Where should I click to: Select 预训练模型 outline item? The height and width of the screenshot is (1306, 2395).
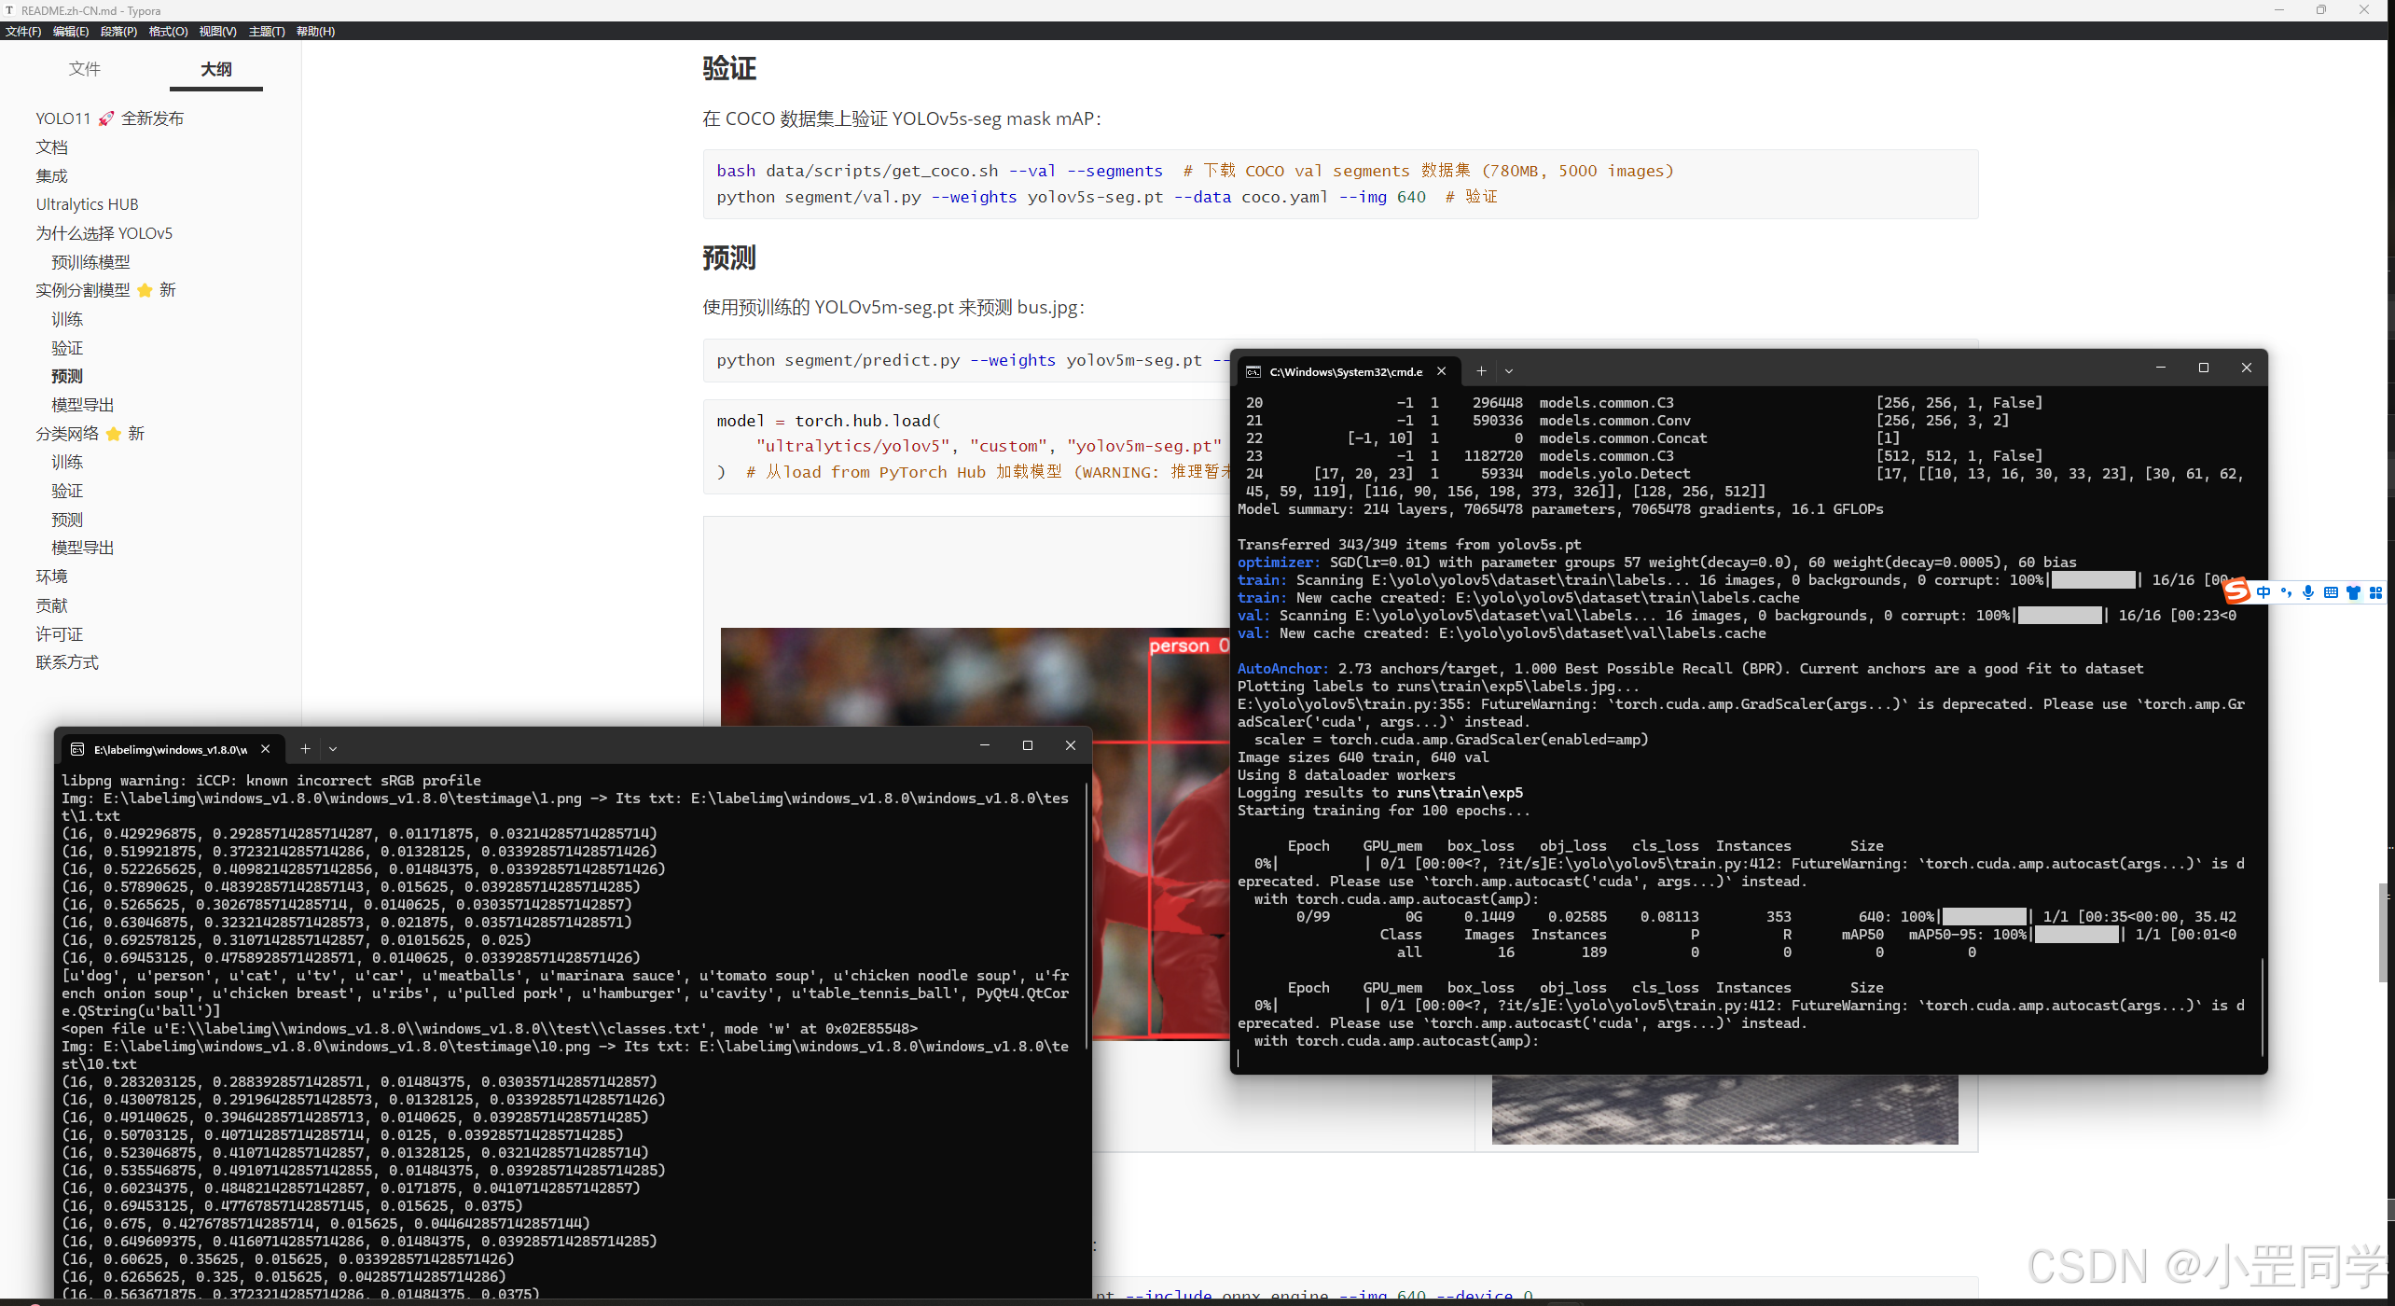[90, 262]
